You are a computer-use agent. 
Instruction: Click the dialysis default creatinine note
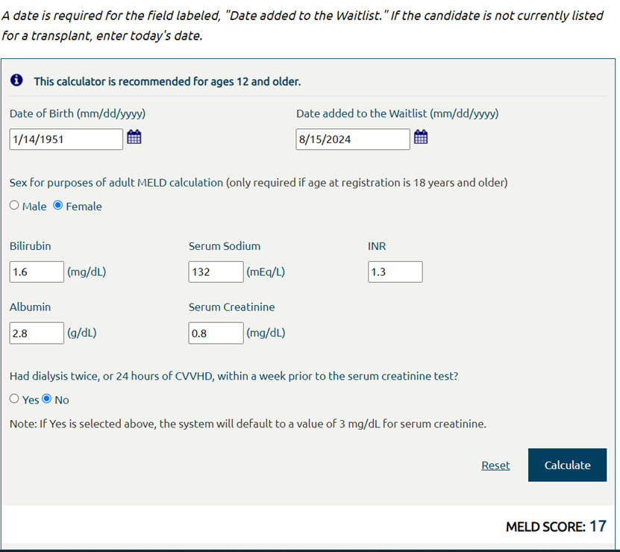point(248,424)
